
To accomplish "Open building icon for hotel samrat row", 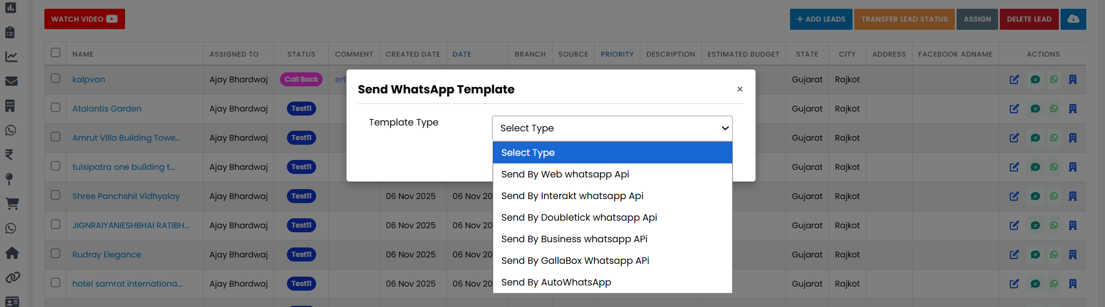I will tap(1073, 284).
